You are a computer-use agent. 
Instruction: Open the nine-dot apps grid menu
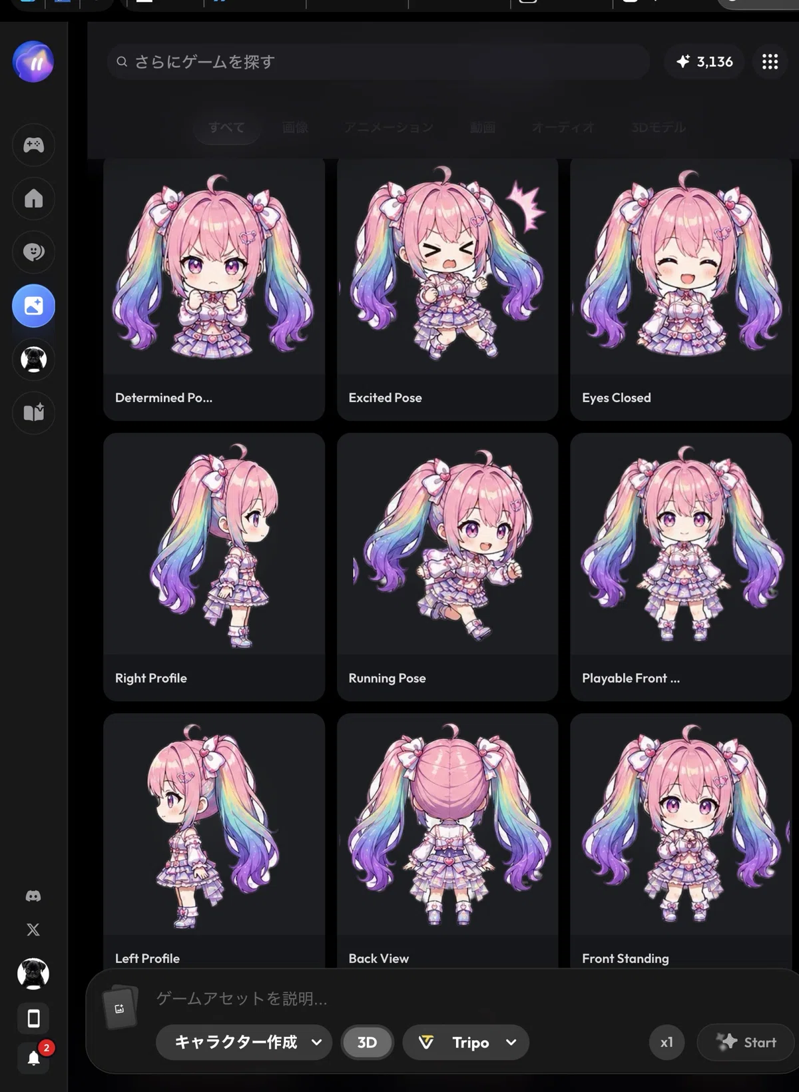pos(770,62)
